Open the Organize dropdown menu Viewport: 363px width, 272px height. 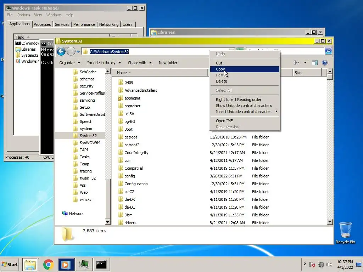pyautogui.click(x=69, y=63)
